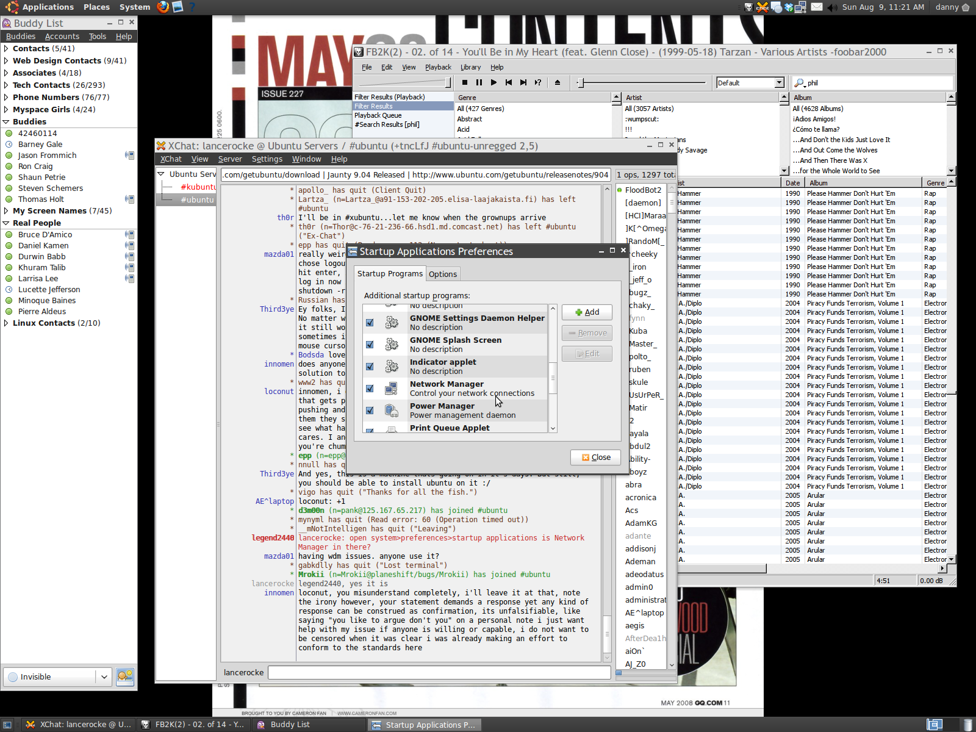Expand the Tech Contacts group
This screenshot has width=976, height=732.
pos(6,85)
